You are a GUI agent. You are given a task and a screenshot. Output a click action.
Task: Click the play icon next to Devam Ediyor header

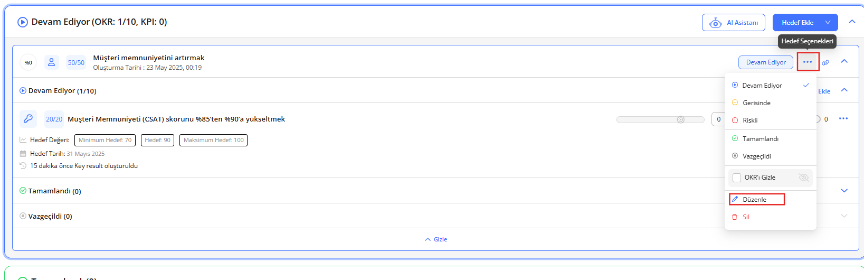pos(23,22)
